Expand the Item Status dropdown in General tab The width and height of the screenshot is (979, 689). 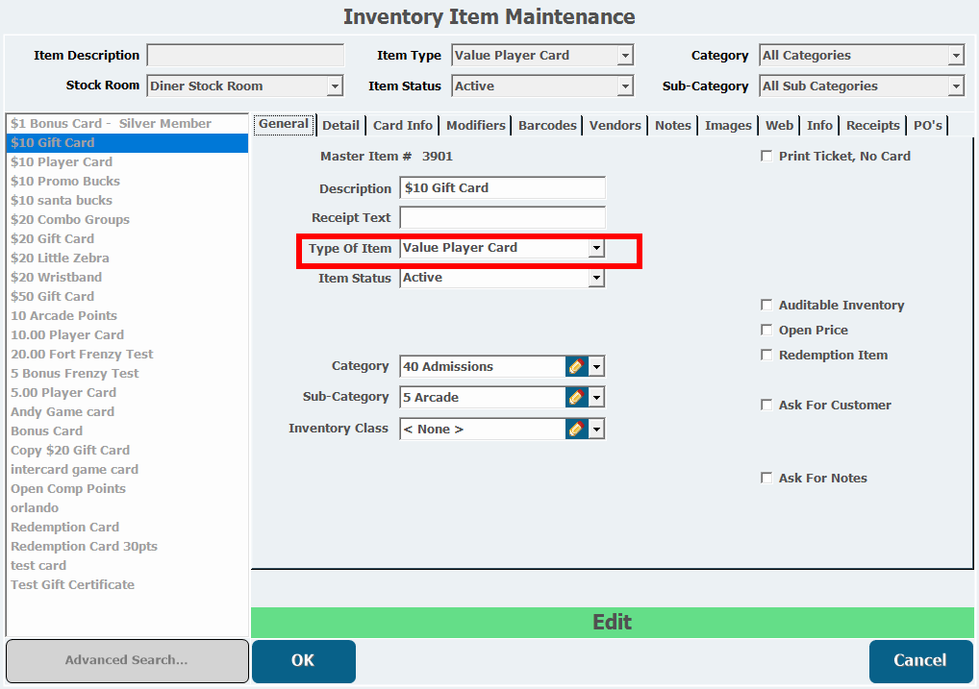596,278
